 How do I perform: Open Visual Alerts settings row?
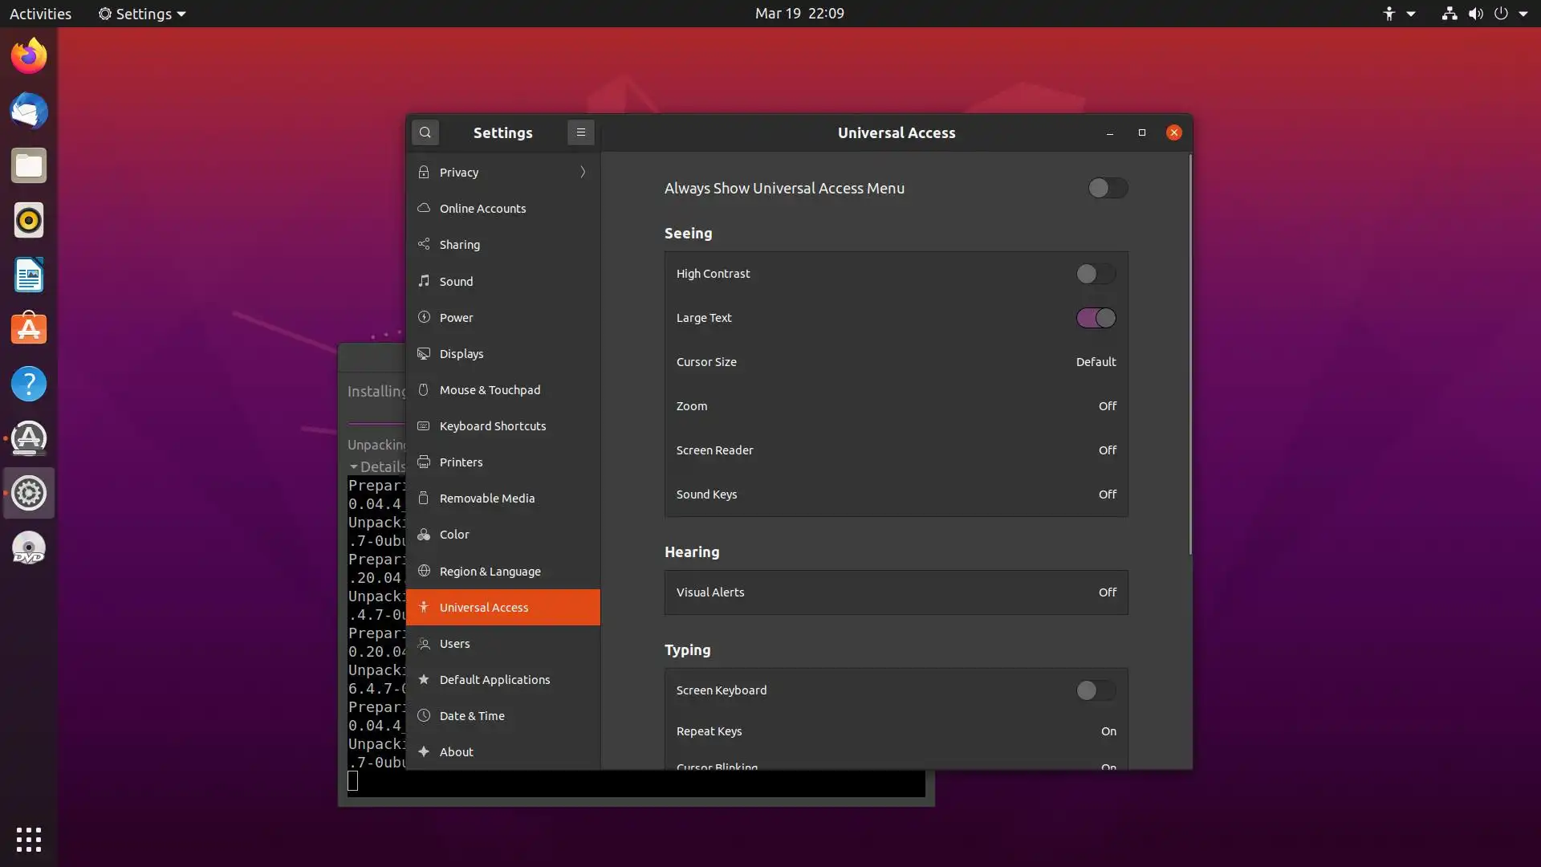pyautogui.click(x=896, y=592)
